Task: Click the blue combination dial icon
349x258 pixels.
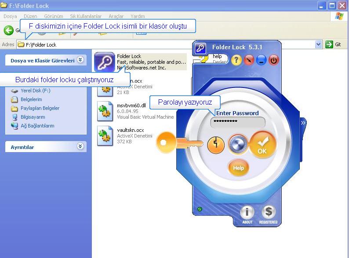Action: click(238, 144)
